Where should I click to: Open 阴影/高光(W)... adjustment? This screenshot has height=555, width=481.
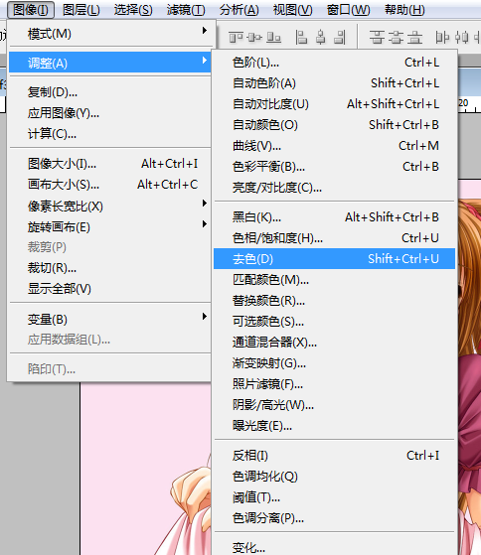click(334, 405)
